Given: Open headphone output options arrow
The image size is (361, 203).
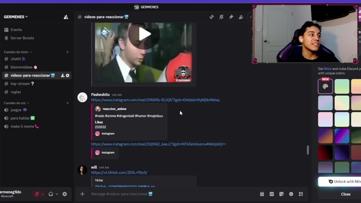Looking at the screenshot, I should click(57, 194).
